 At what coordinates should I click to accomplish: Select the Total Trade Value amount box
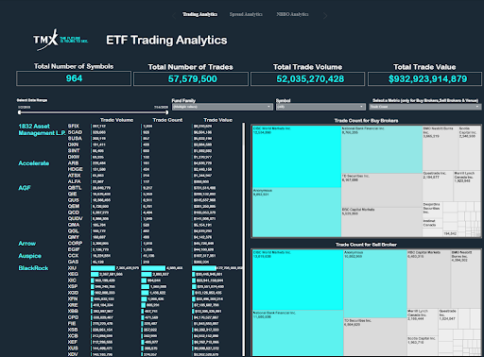[424, 78]
